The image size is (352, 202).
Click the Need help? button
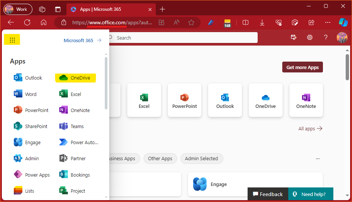311,194
